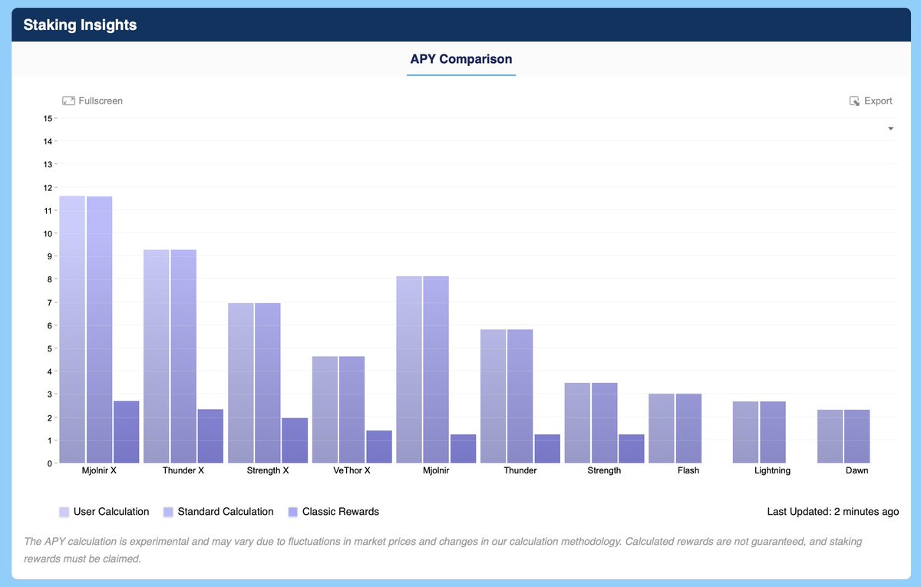Click Strength Classic Rewards bar
Image resolution: width=921 pixels, height=587 pixels.
[x=632, y=449]
